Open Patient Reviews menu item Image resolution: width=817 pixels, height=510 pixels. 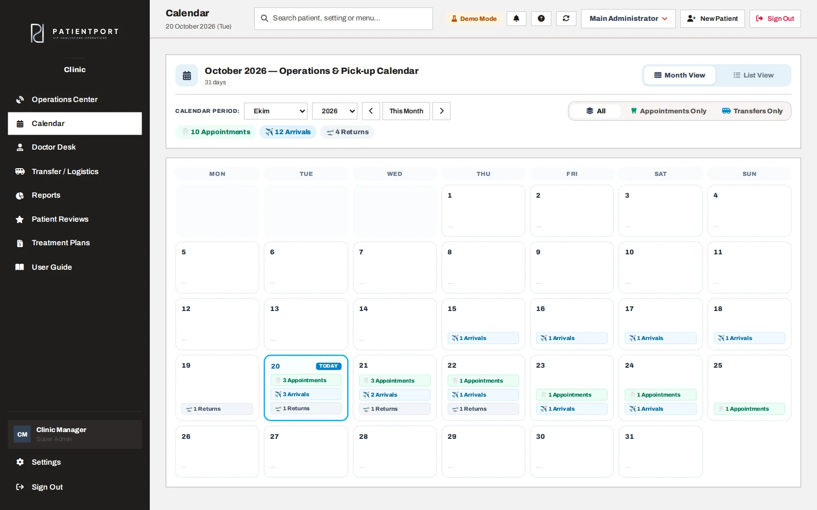[75, 219]
